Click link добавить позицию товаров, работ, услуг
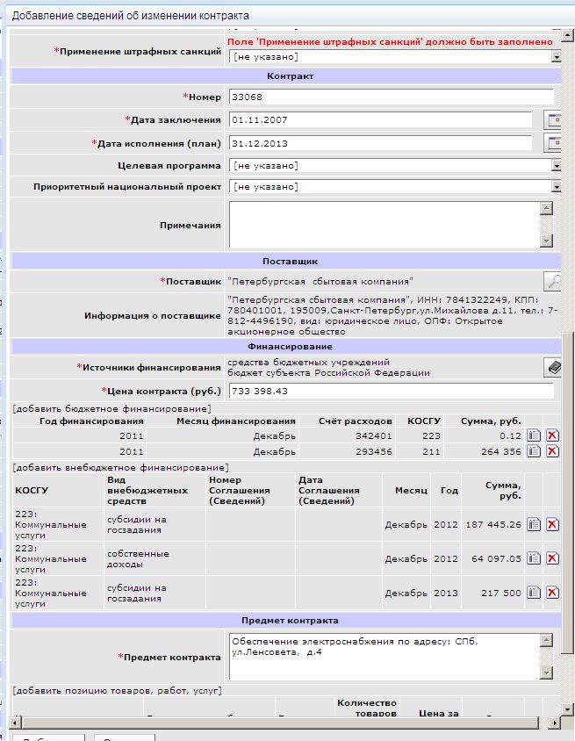Screen dimensions: 575x741 click(117, 690)
